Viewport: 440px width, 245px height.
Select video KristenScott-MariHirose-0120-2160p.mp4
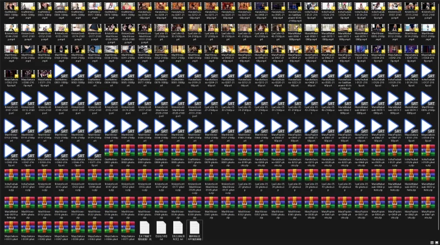pyautogui.click(x=112, y=34)
